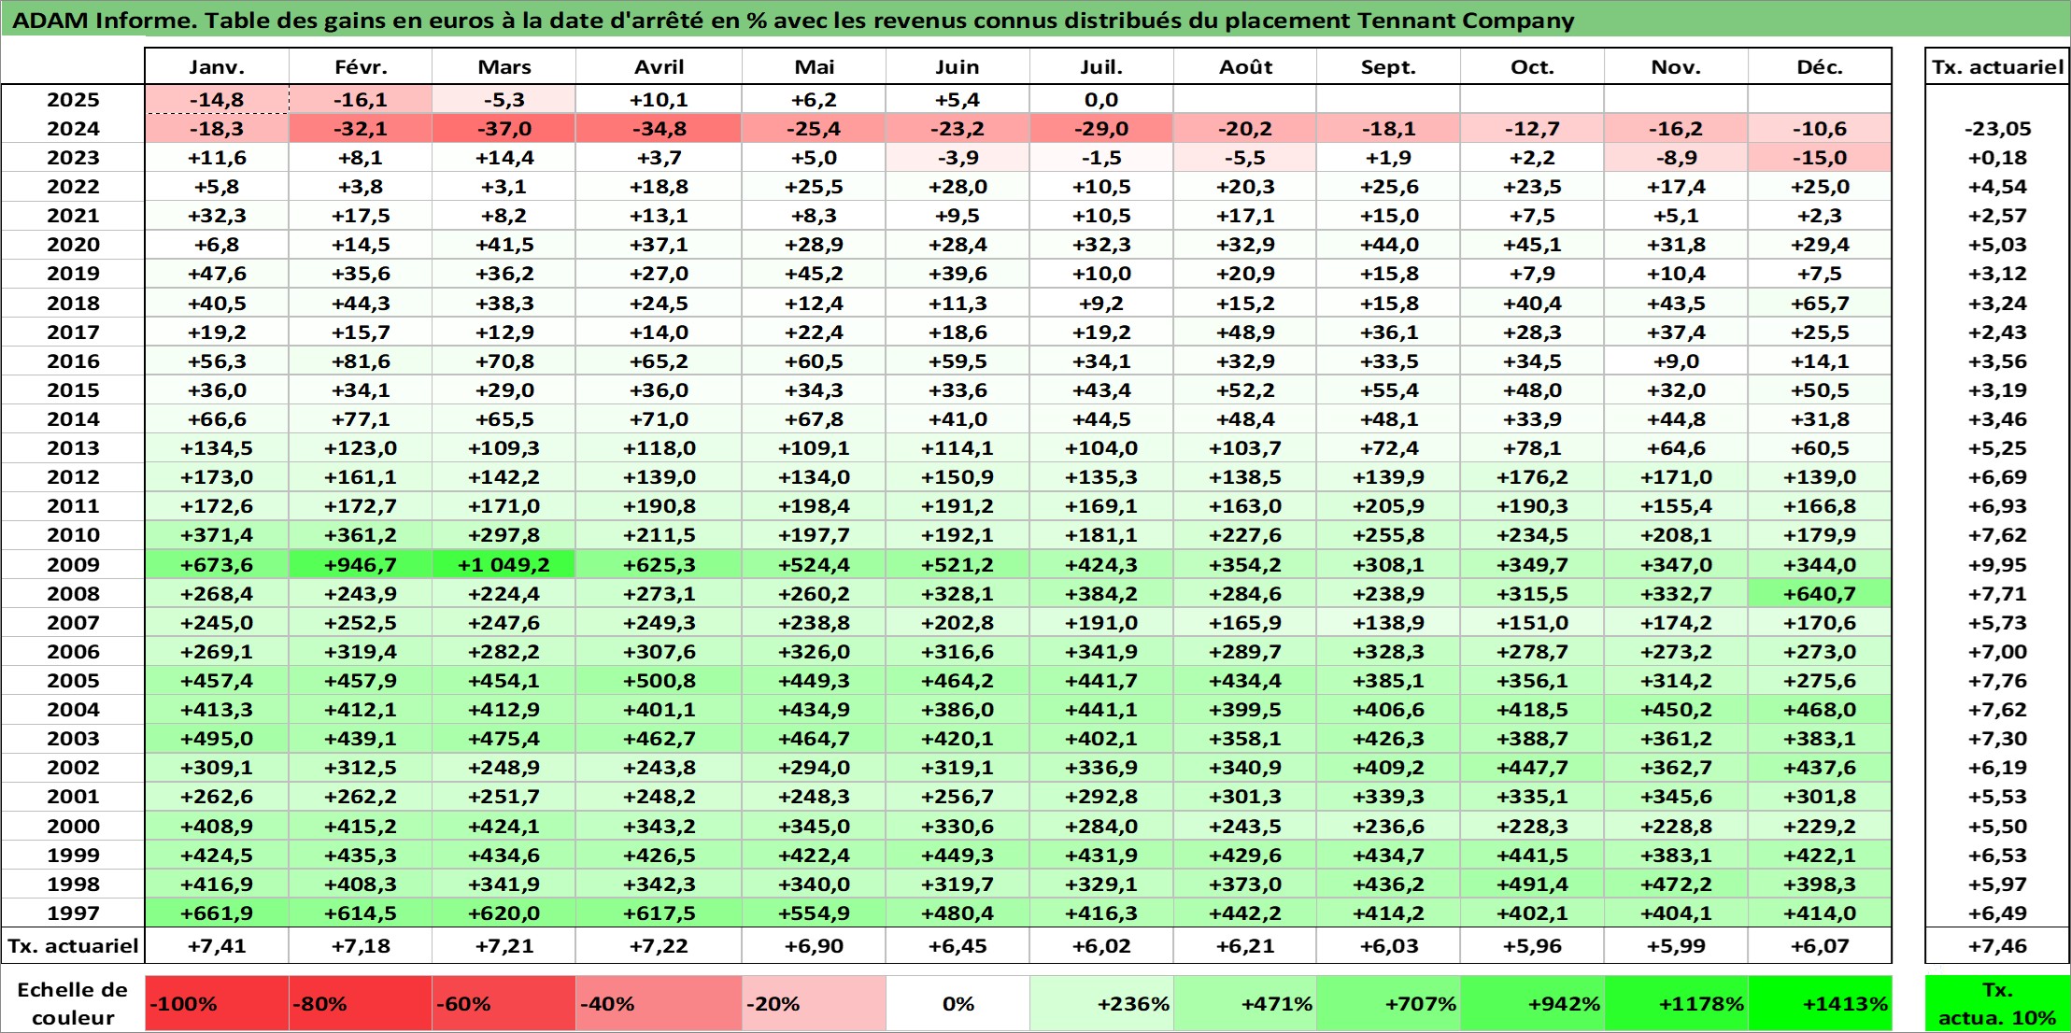Screen dimensions: 2071x1033
Task: Click the +1178% color scale swatch
Action: tap(1676, 1004)
